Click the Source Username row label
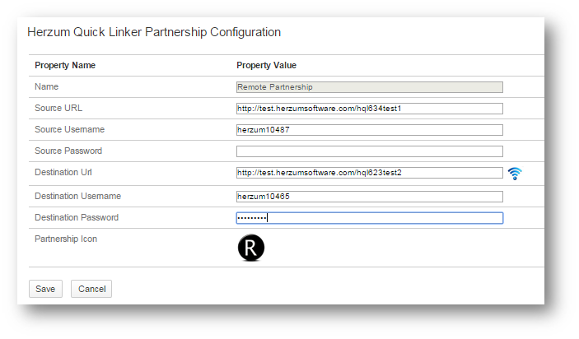The height and width of the screenshot is (339, 579). pyautogui.click(x=69, y=130)
